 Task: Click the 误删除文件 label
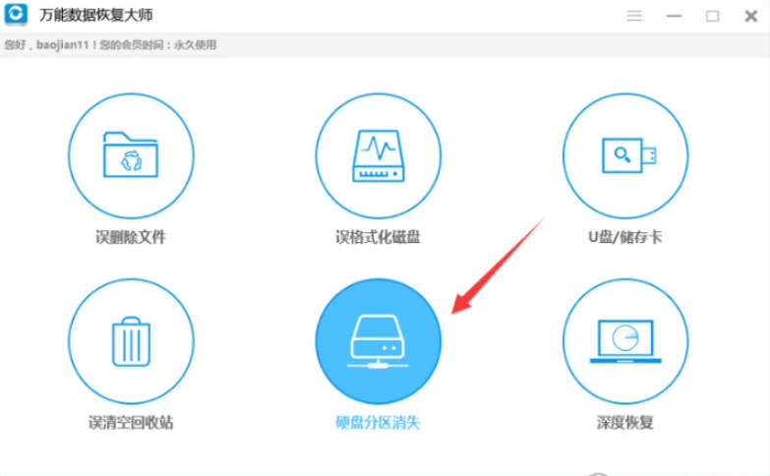click(x=131, y=237)
